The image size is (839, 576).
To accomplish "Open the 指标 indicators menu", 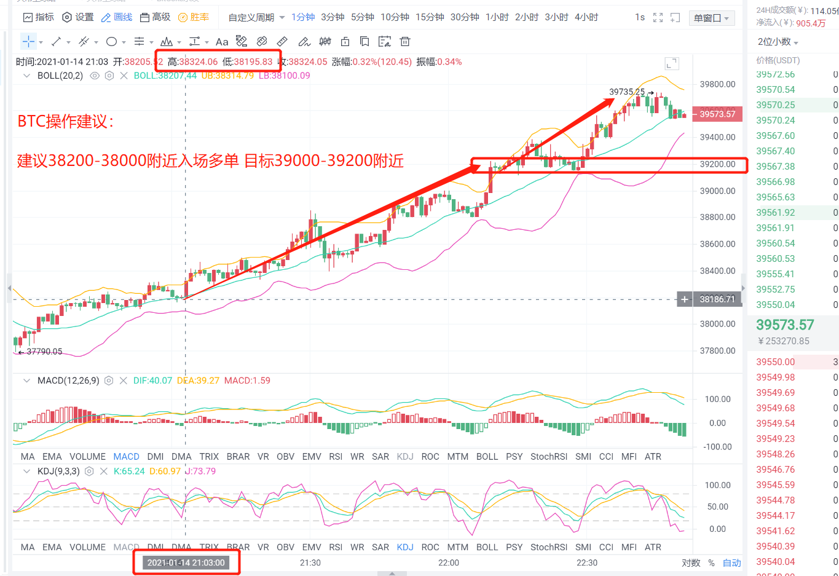I will 38,17.
